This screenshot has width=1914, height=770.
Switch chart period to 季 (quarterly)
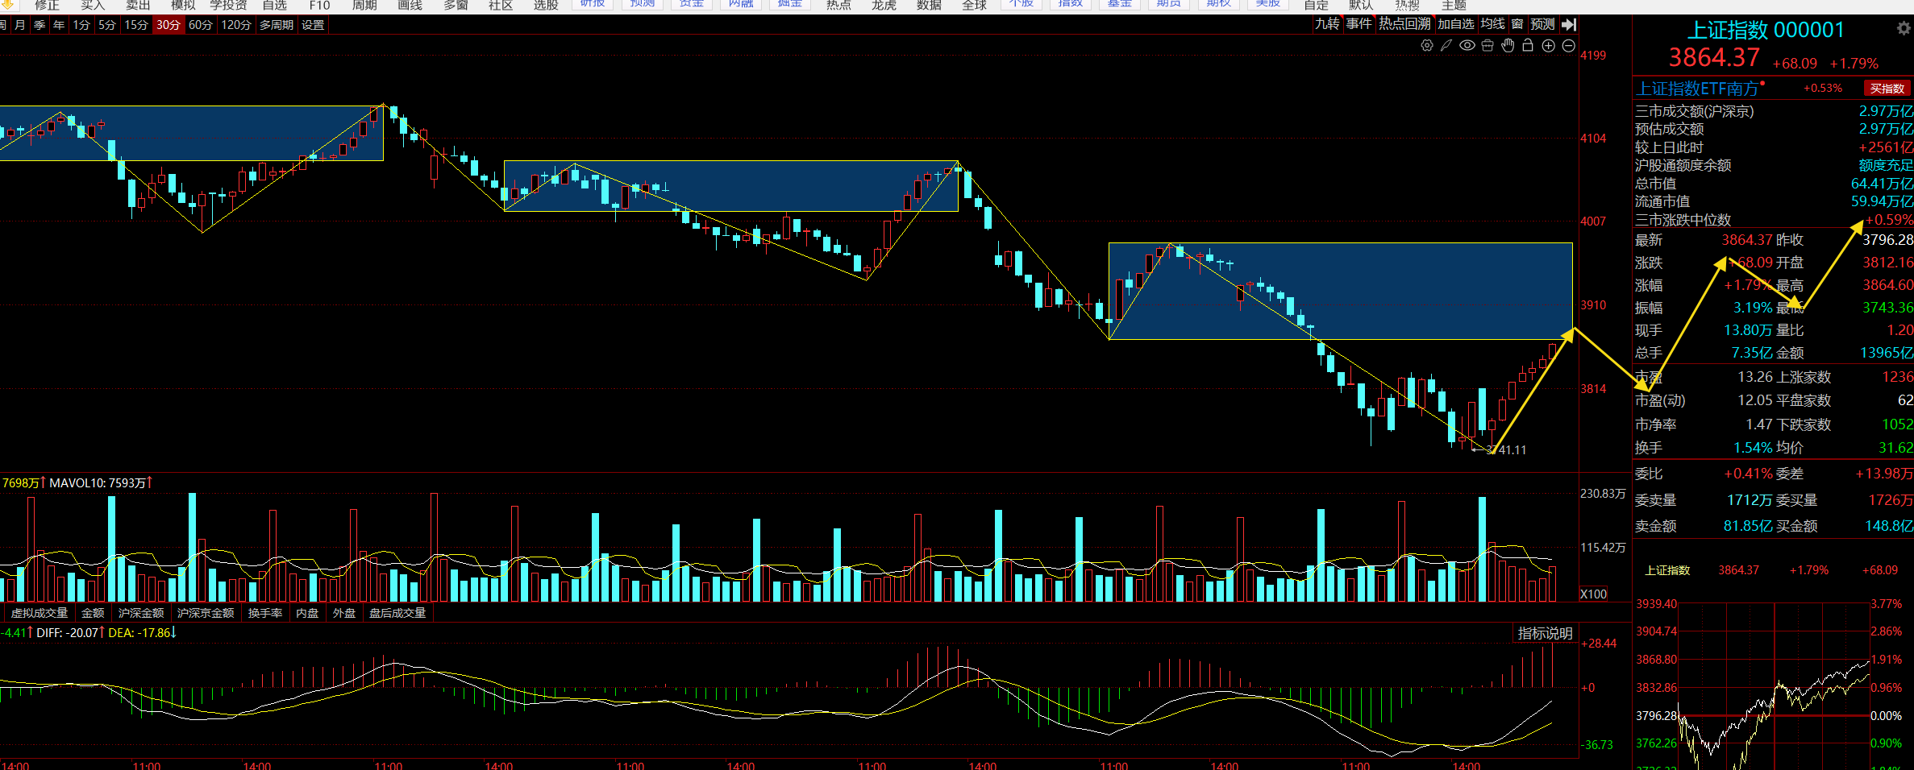click(x=40, y=25)
